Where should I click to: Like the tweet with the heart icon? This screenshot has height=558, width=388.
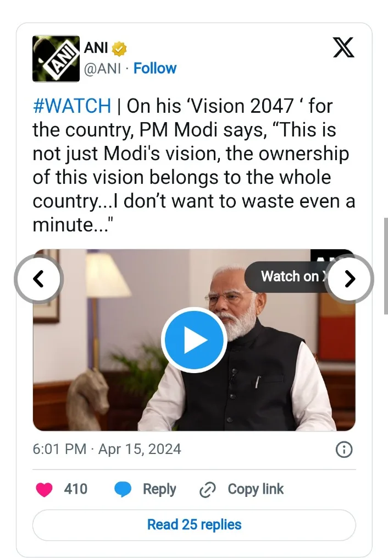44,489
